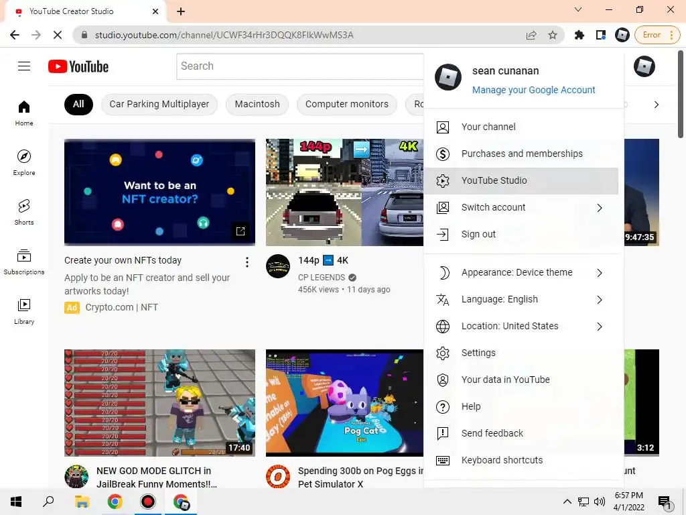Click the YouTube logo
Viewport: 686px width, 515px height.
tap(78, 66)
